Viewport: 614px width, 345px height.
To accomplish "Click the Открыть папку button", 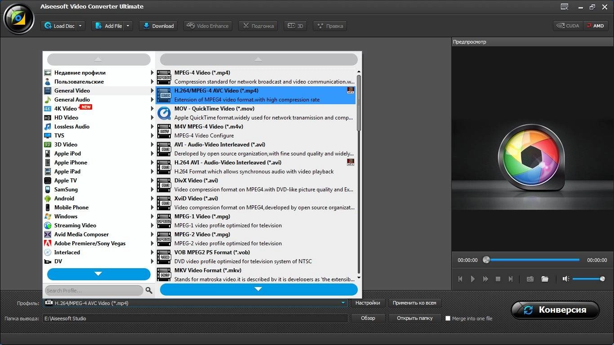I will pos(415,318).
